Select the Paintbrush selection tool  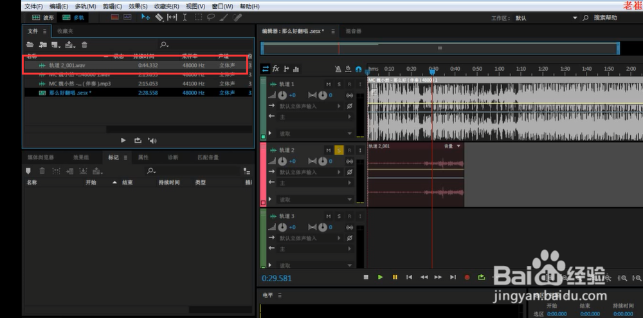(224, 17)
